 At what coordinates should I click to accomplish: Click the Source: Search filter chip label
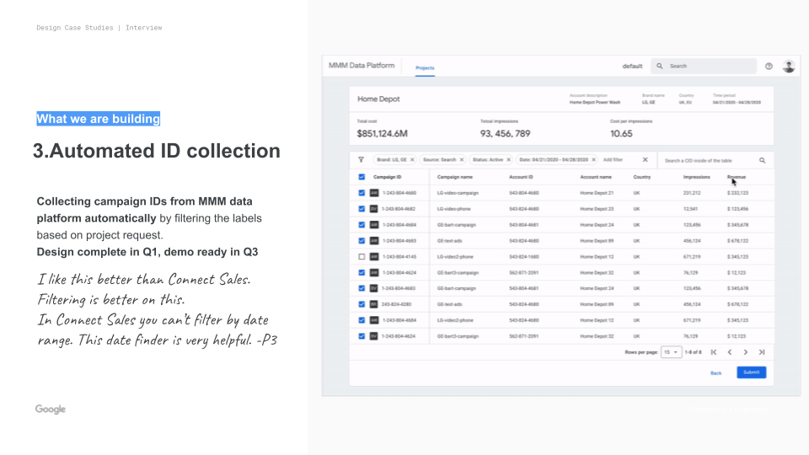coord(440,160)
